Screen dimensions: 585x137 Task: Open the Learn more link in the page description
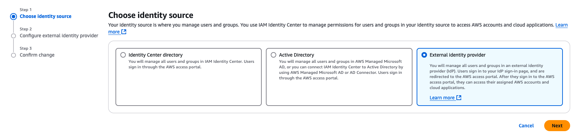[561, 25]
